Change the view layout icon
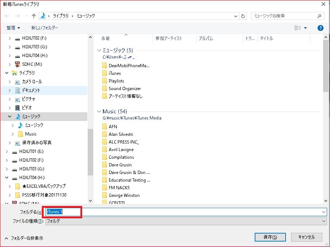 point(297,28)
